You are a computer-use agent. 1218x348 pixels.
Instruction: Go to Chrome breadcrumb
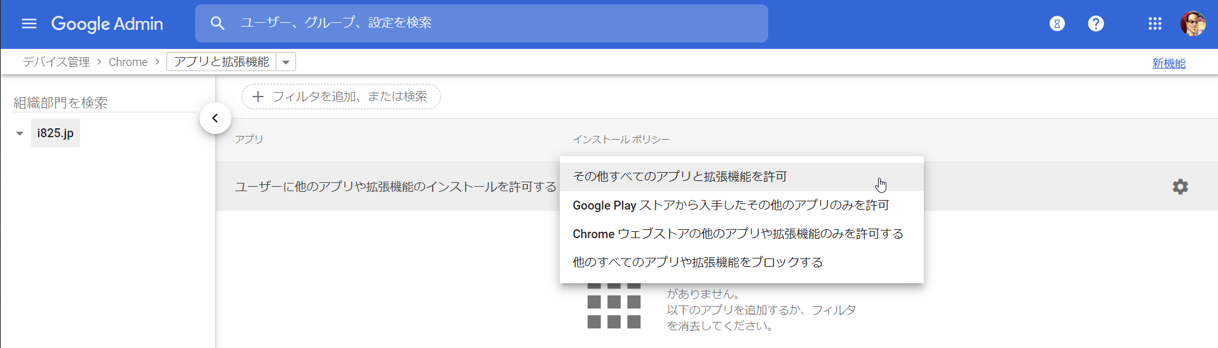click(x=128, y=62)
